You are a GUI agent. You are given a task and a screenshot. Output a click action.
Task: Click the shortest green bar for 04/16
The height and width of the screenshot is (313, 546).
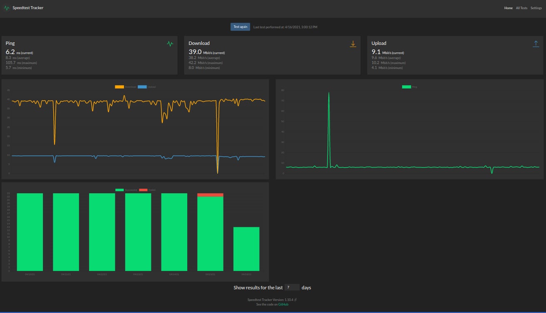246,249
